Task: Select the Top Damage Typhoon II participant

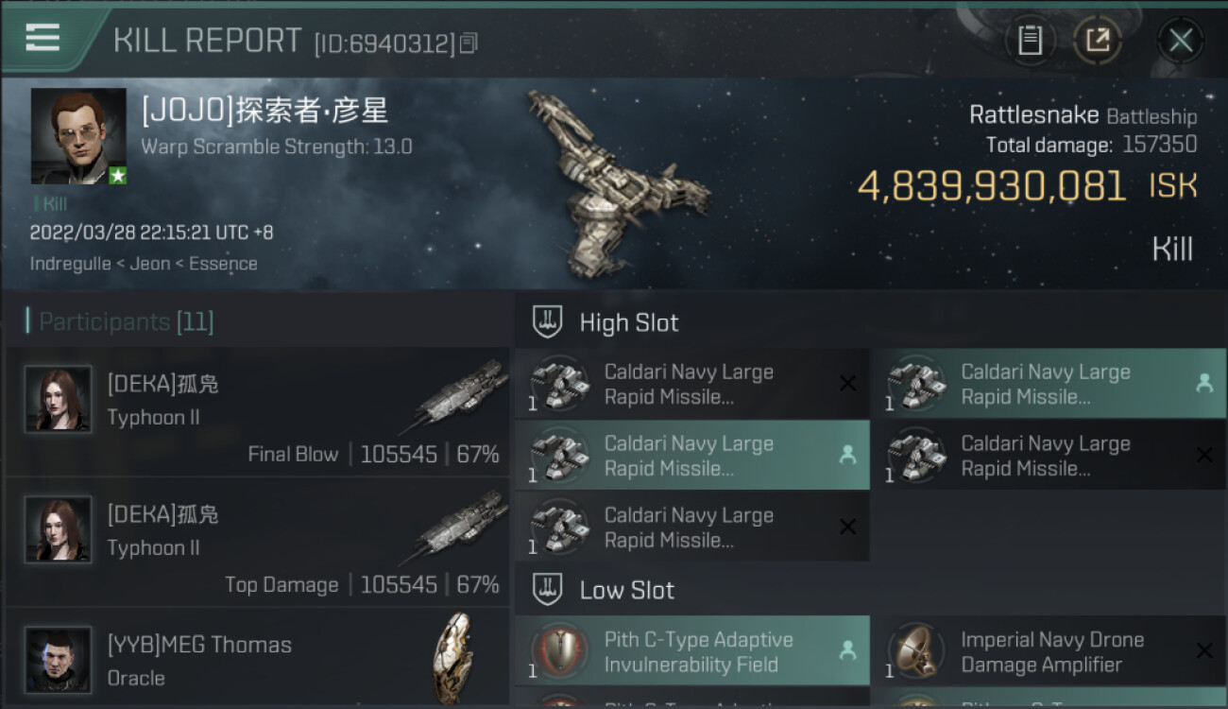Action: (258, 542)
